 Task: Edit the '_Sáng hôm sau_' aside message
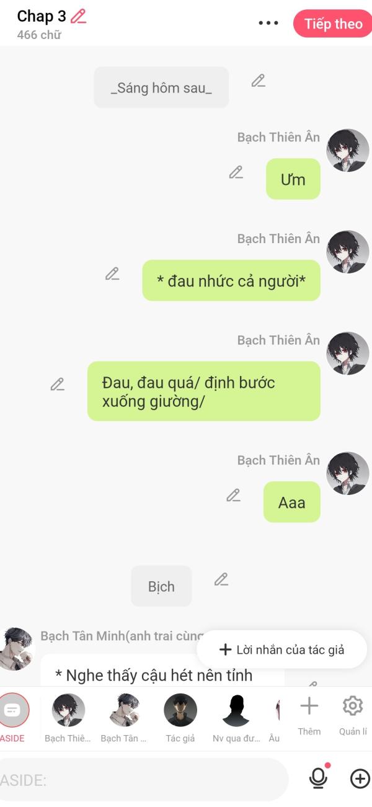[259, 81]
